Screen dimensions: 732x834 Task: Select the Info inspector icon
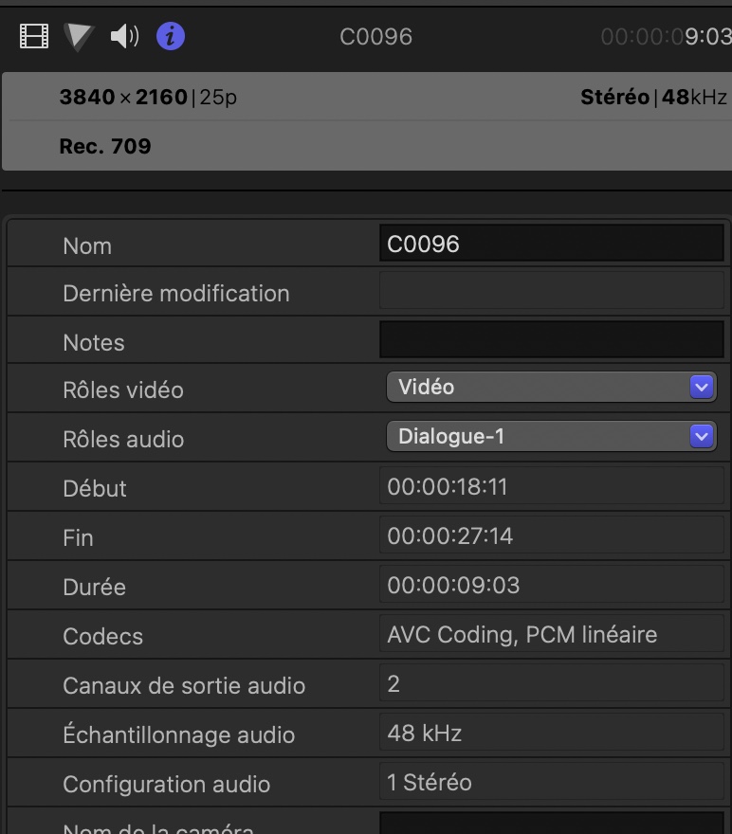(x=171, y=36)
